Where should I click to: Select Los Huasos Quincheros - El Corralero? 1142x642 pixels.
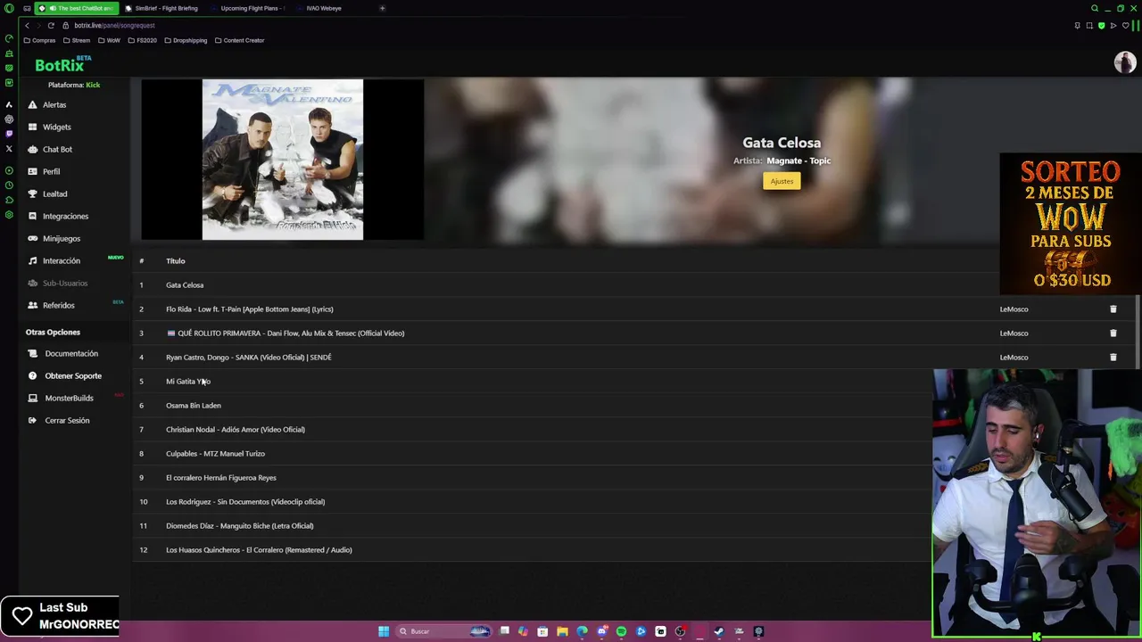coord(532,550)
